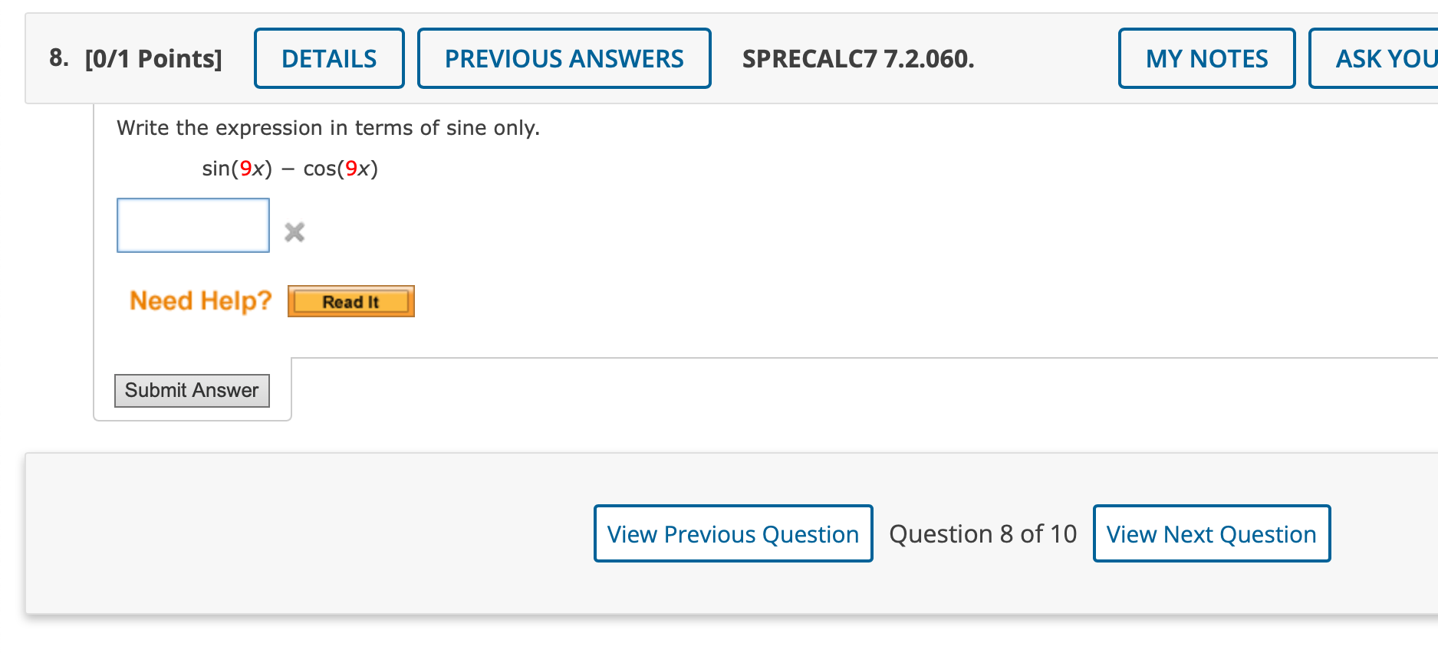This screenshot has height=656, width=1438.
Task: Click the SPRECALC7 7.2.060 assignment label
Action: point(858,59)
